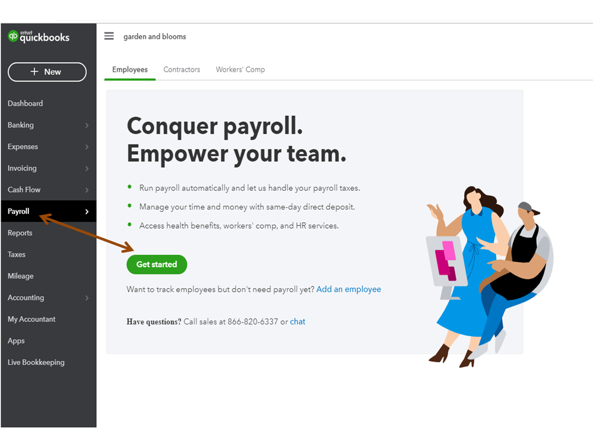Screen dimensions: 593x445
Task: Click the QuickBooks logo icon
Action: tap(13, 36)
